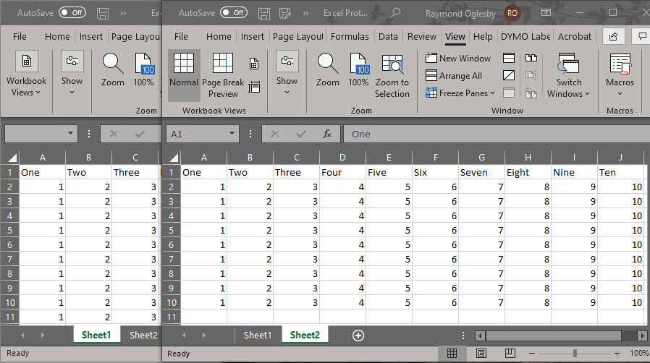Select Sheet2 tab in left window

(x=143, y=336)
